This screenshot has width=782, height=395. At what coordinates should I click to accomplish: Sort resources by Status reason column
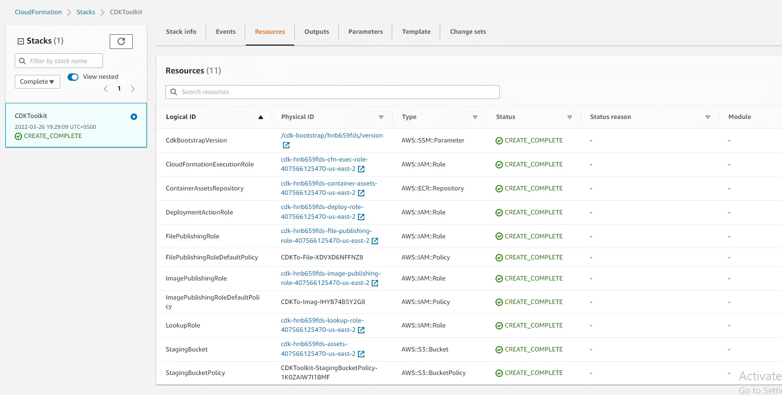(x=708, y=117)
